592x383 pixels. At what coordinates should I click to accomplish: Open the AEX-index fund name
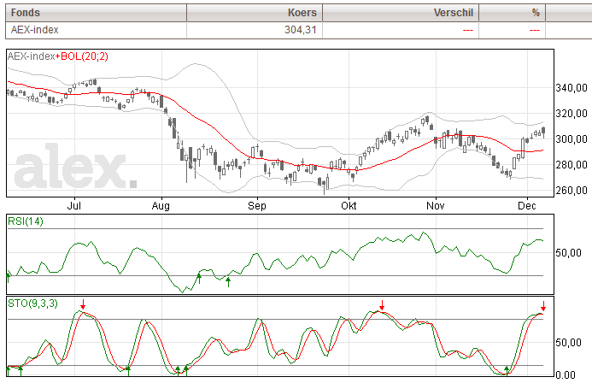click(35, 30)
